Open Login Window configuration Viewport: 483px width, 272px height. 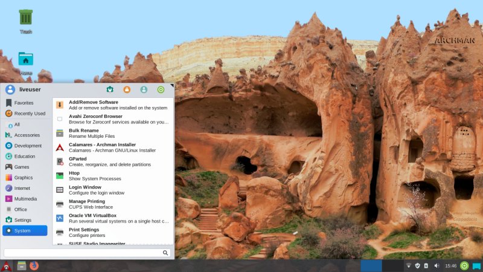tap(113, 190)
